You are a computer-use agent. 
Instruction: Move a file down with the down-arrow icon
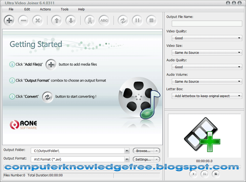71,20
